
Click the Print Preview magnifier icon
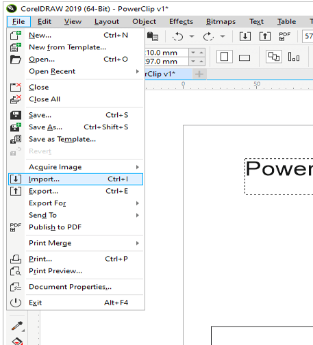[16, 271]
